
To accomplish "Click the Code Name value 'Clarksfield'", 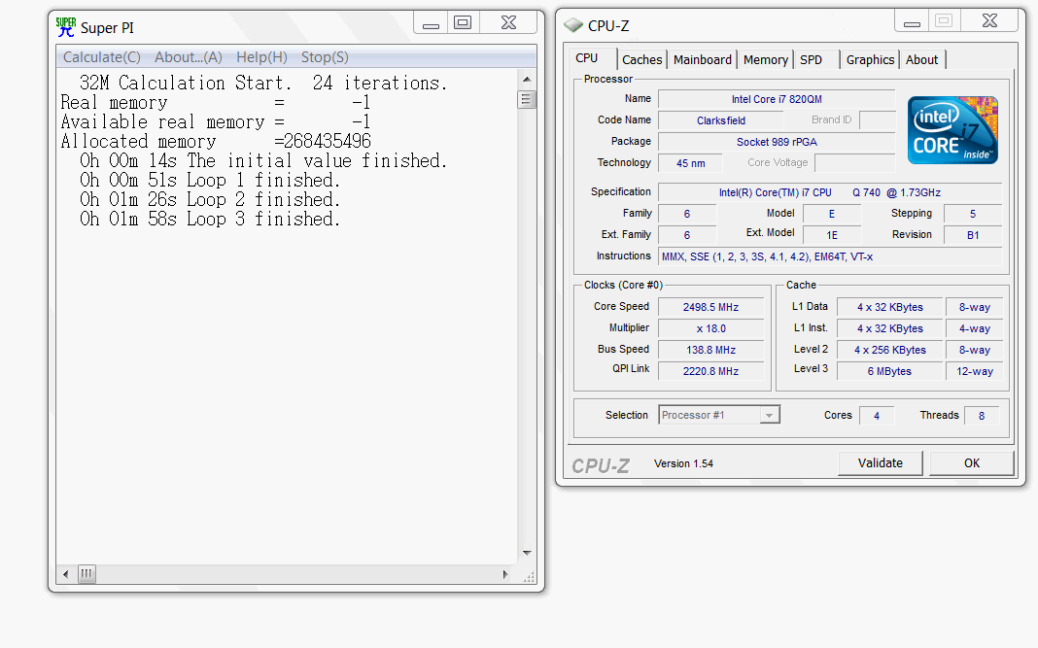I will coord(721,120).
